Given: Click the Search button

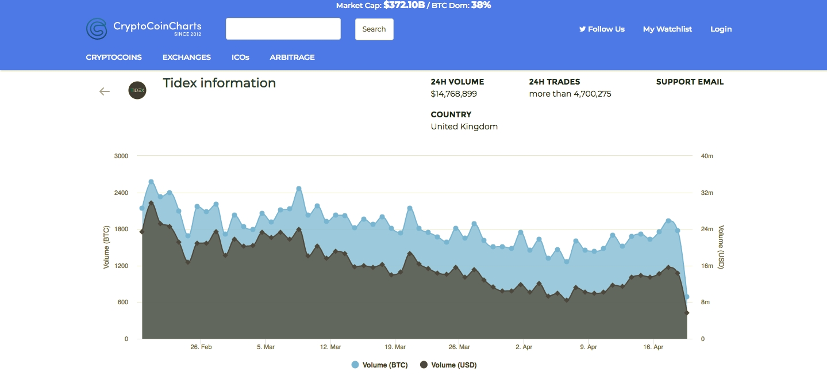Looking at the screenshot, I should click(x=374, y=29).
